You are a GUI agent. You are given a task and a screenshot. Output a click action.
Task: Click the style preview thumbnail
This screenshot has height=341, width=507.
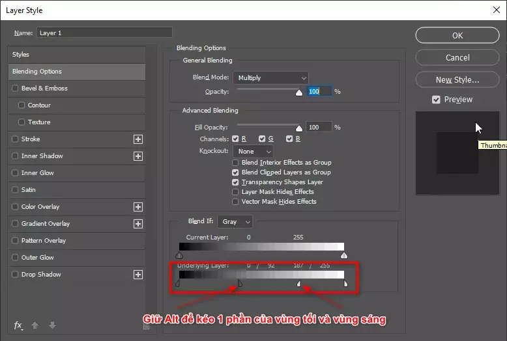pos(457,153)
